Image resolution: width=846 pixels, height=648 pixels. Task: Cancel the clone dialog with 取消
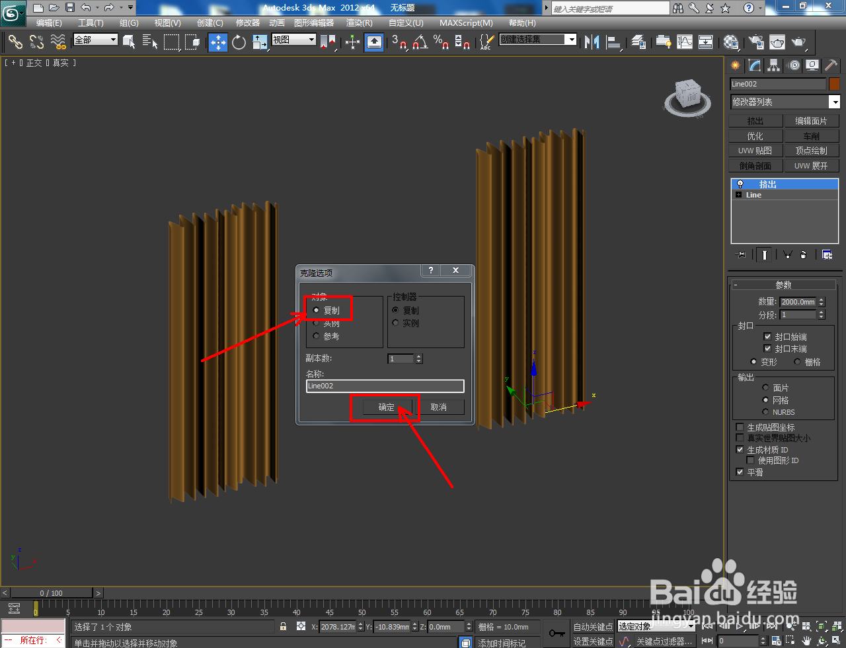pyautogui.click(x=439, y=407)
